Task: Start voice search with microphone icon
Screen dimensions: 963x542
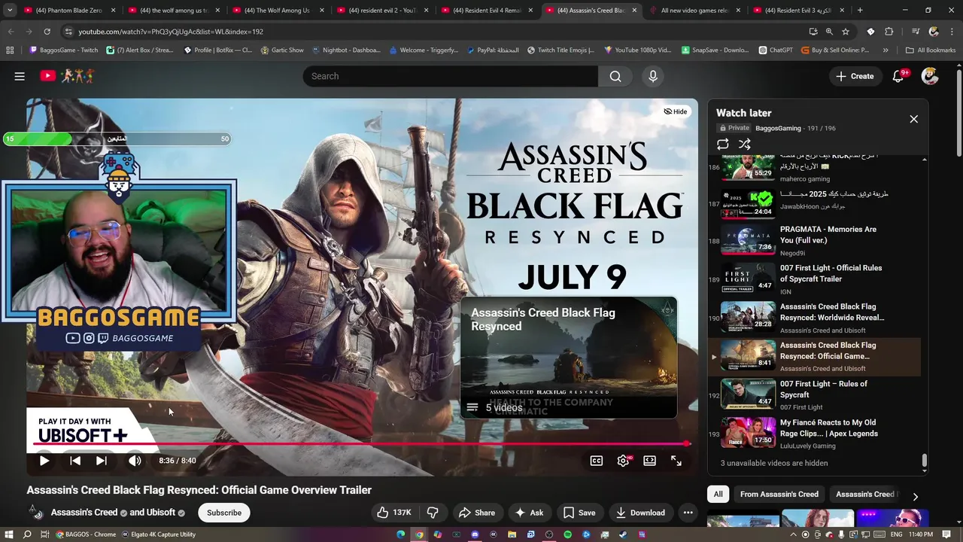Action: click(653, 76)
